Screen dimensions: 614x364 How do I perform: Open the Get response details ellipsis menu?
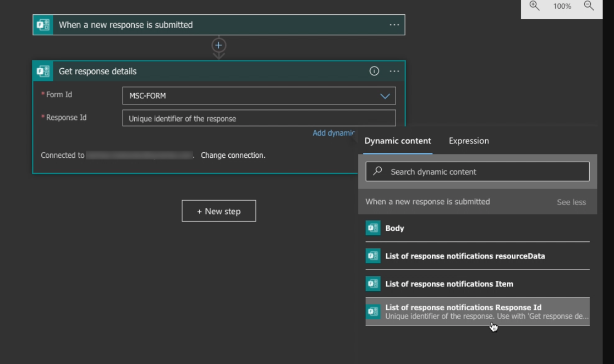[394, 71]
